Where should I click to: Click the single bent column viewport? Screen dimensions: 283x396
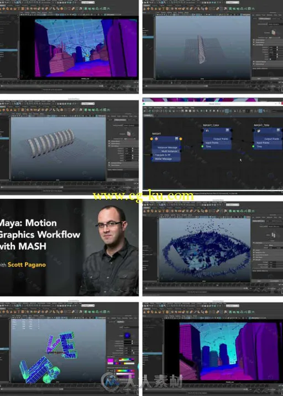[203, 47]
